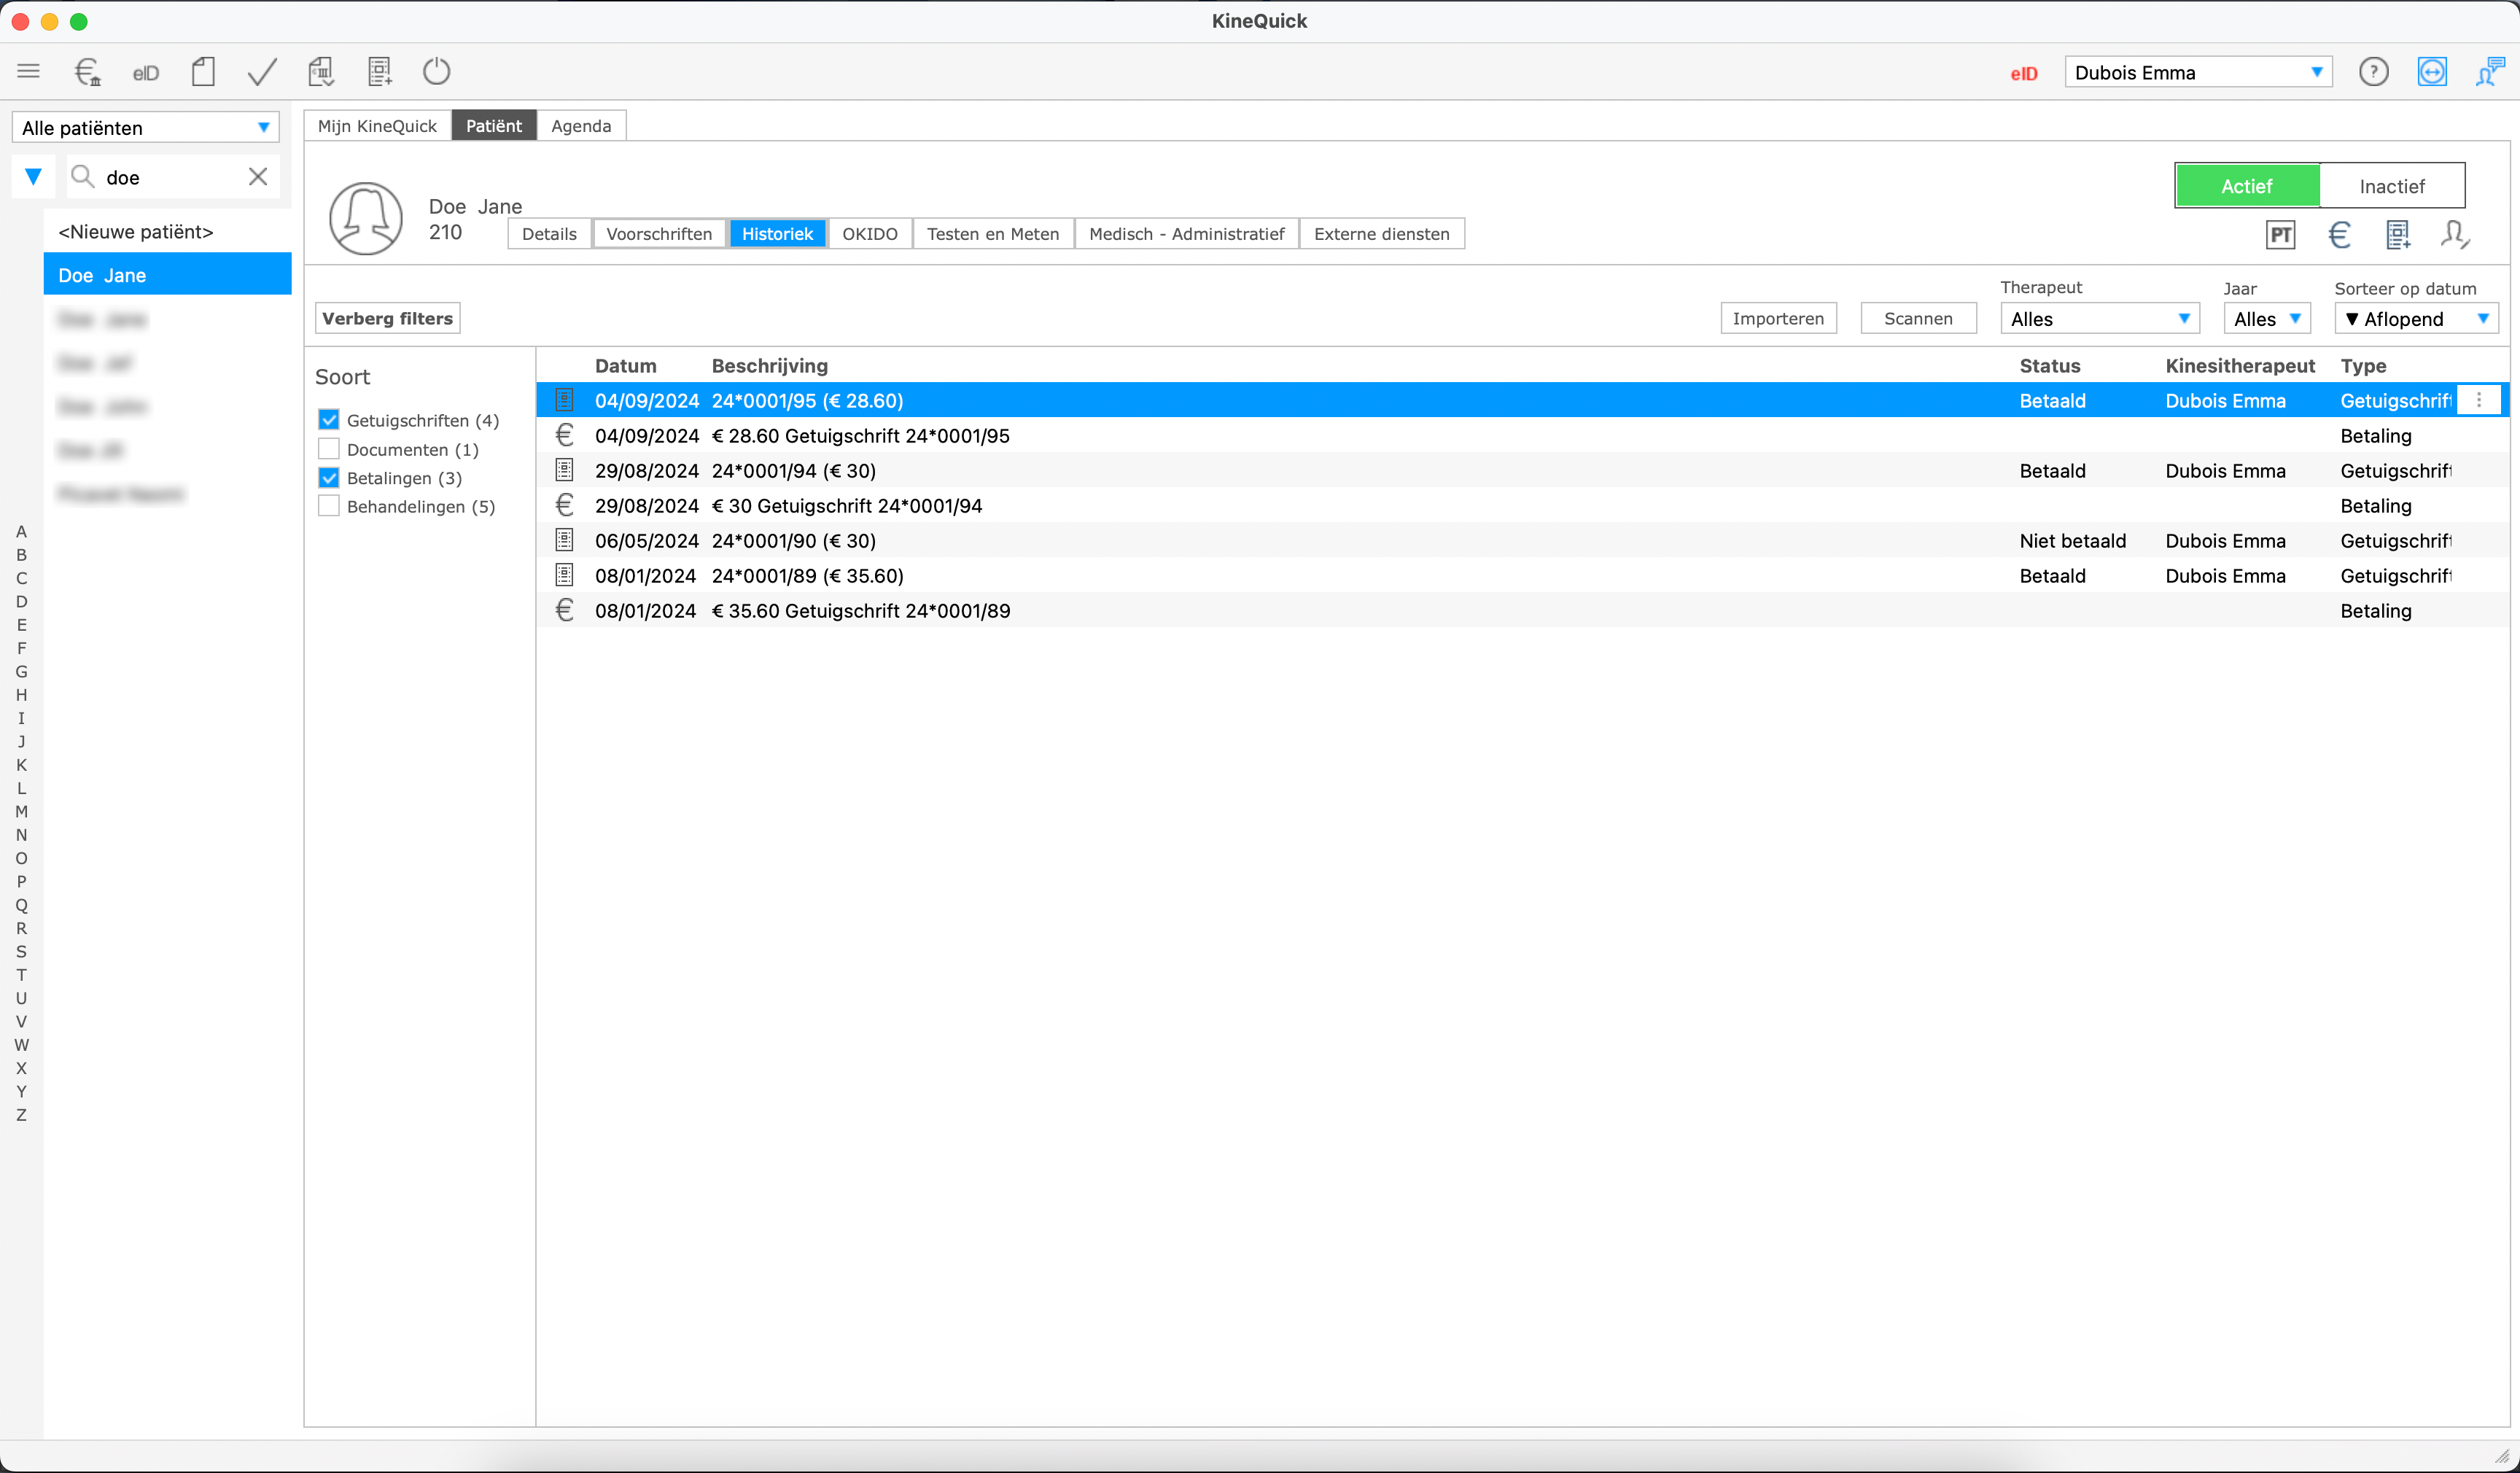Click the euro icon in patient header
Screen dimensions: 2520x1473
[2339, 235]
